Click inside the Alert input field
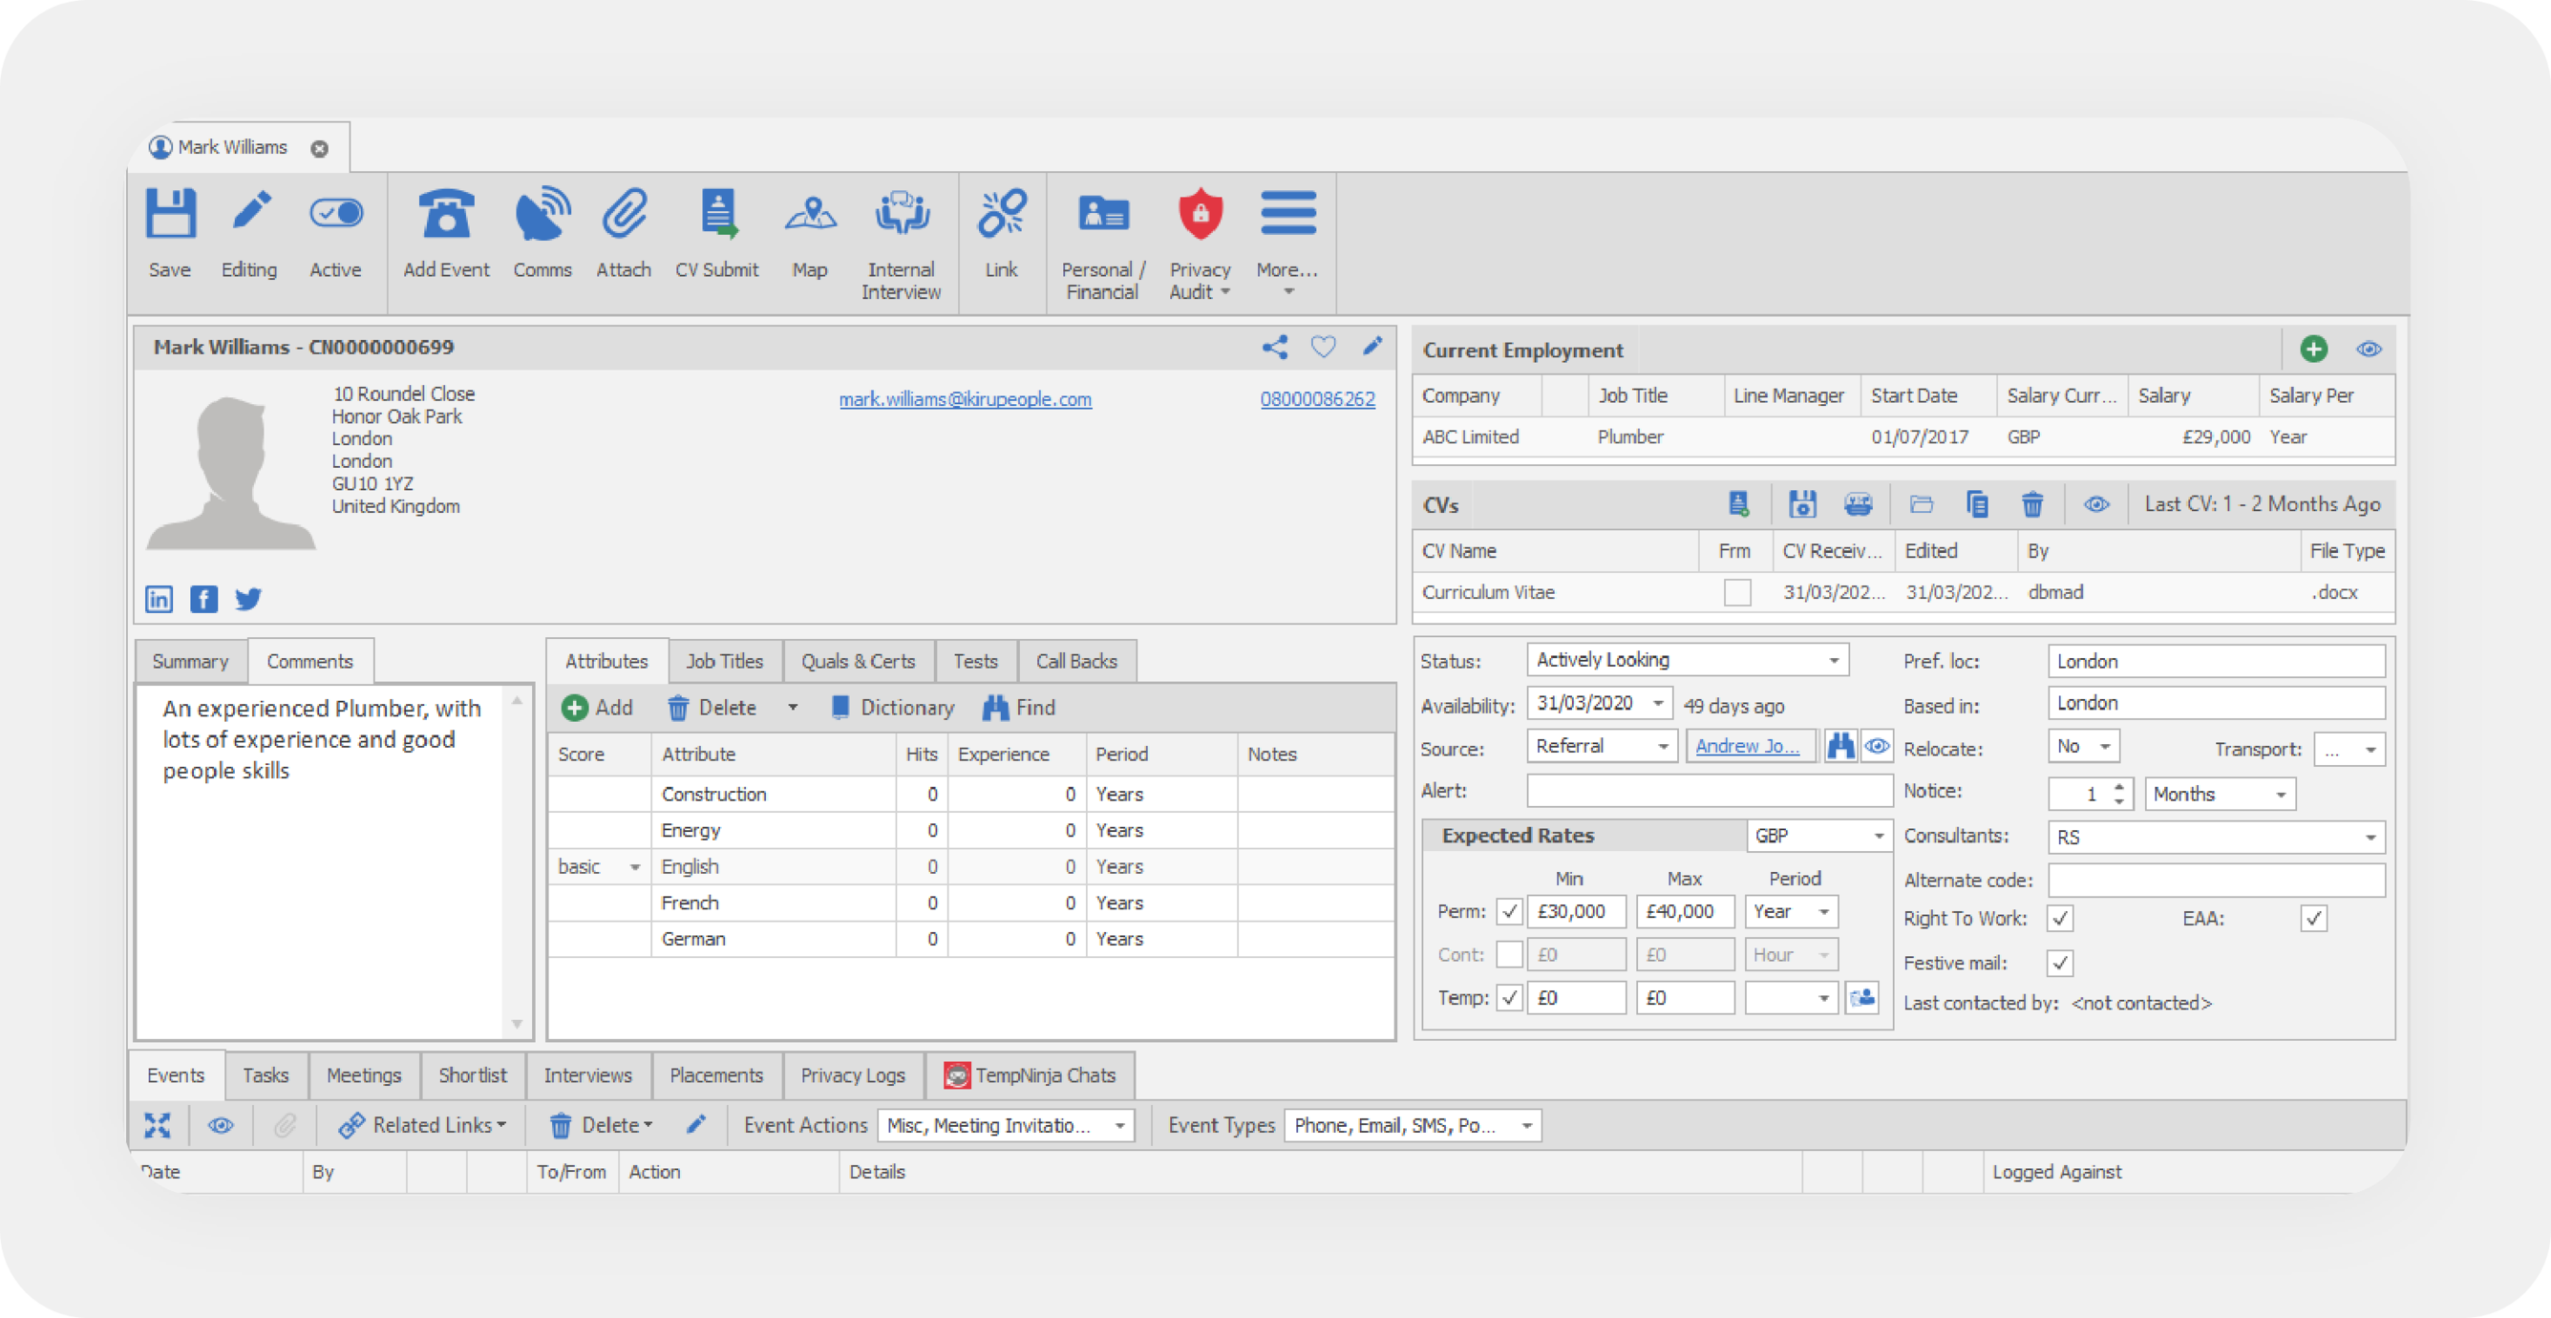The image size is (2551, 1318). tap(1709, 790)
